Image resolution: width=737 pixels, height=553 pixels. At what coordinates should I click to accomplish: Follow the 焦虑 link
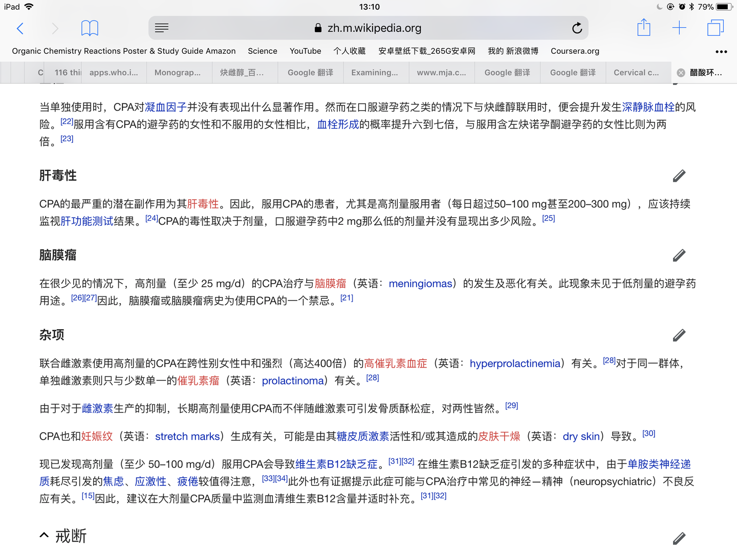[114, 482]
